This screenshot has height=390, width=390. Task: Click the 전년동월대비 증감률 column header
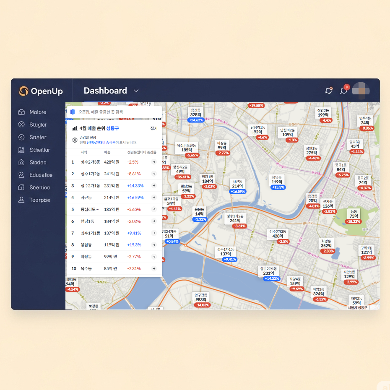coord(142,152)
